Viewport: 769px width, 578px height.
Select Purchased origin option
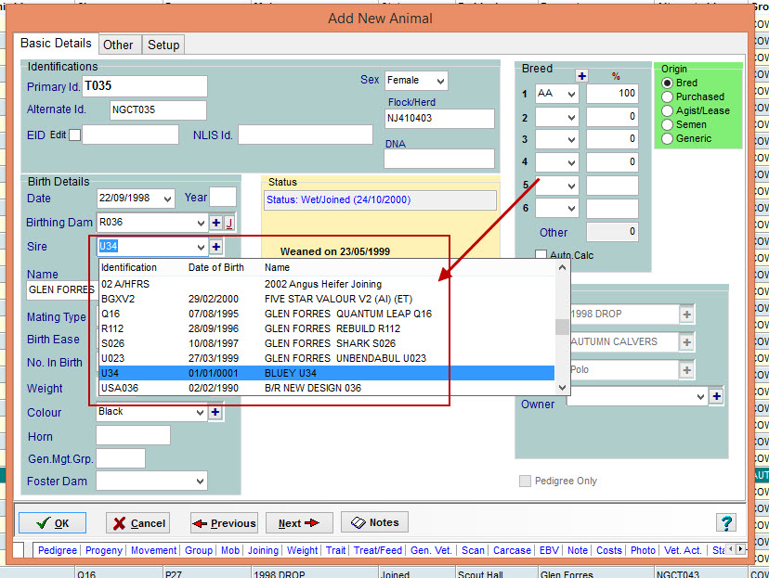pyautogui.click(x=667, y=96)
